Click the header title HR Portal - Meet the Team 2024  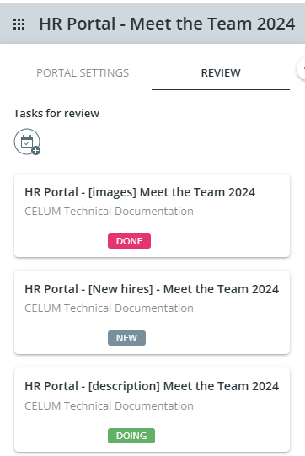click(x=167, y=24)
